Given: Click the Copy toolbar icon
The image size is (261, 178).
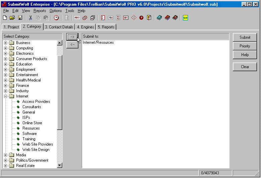Looking at the screenshot, I should [38, 18].
